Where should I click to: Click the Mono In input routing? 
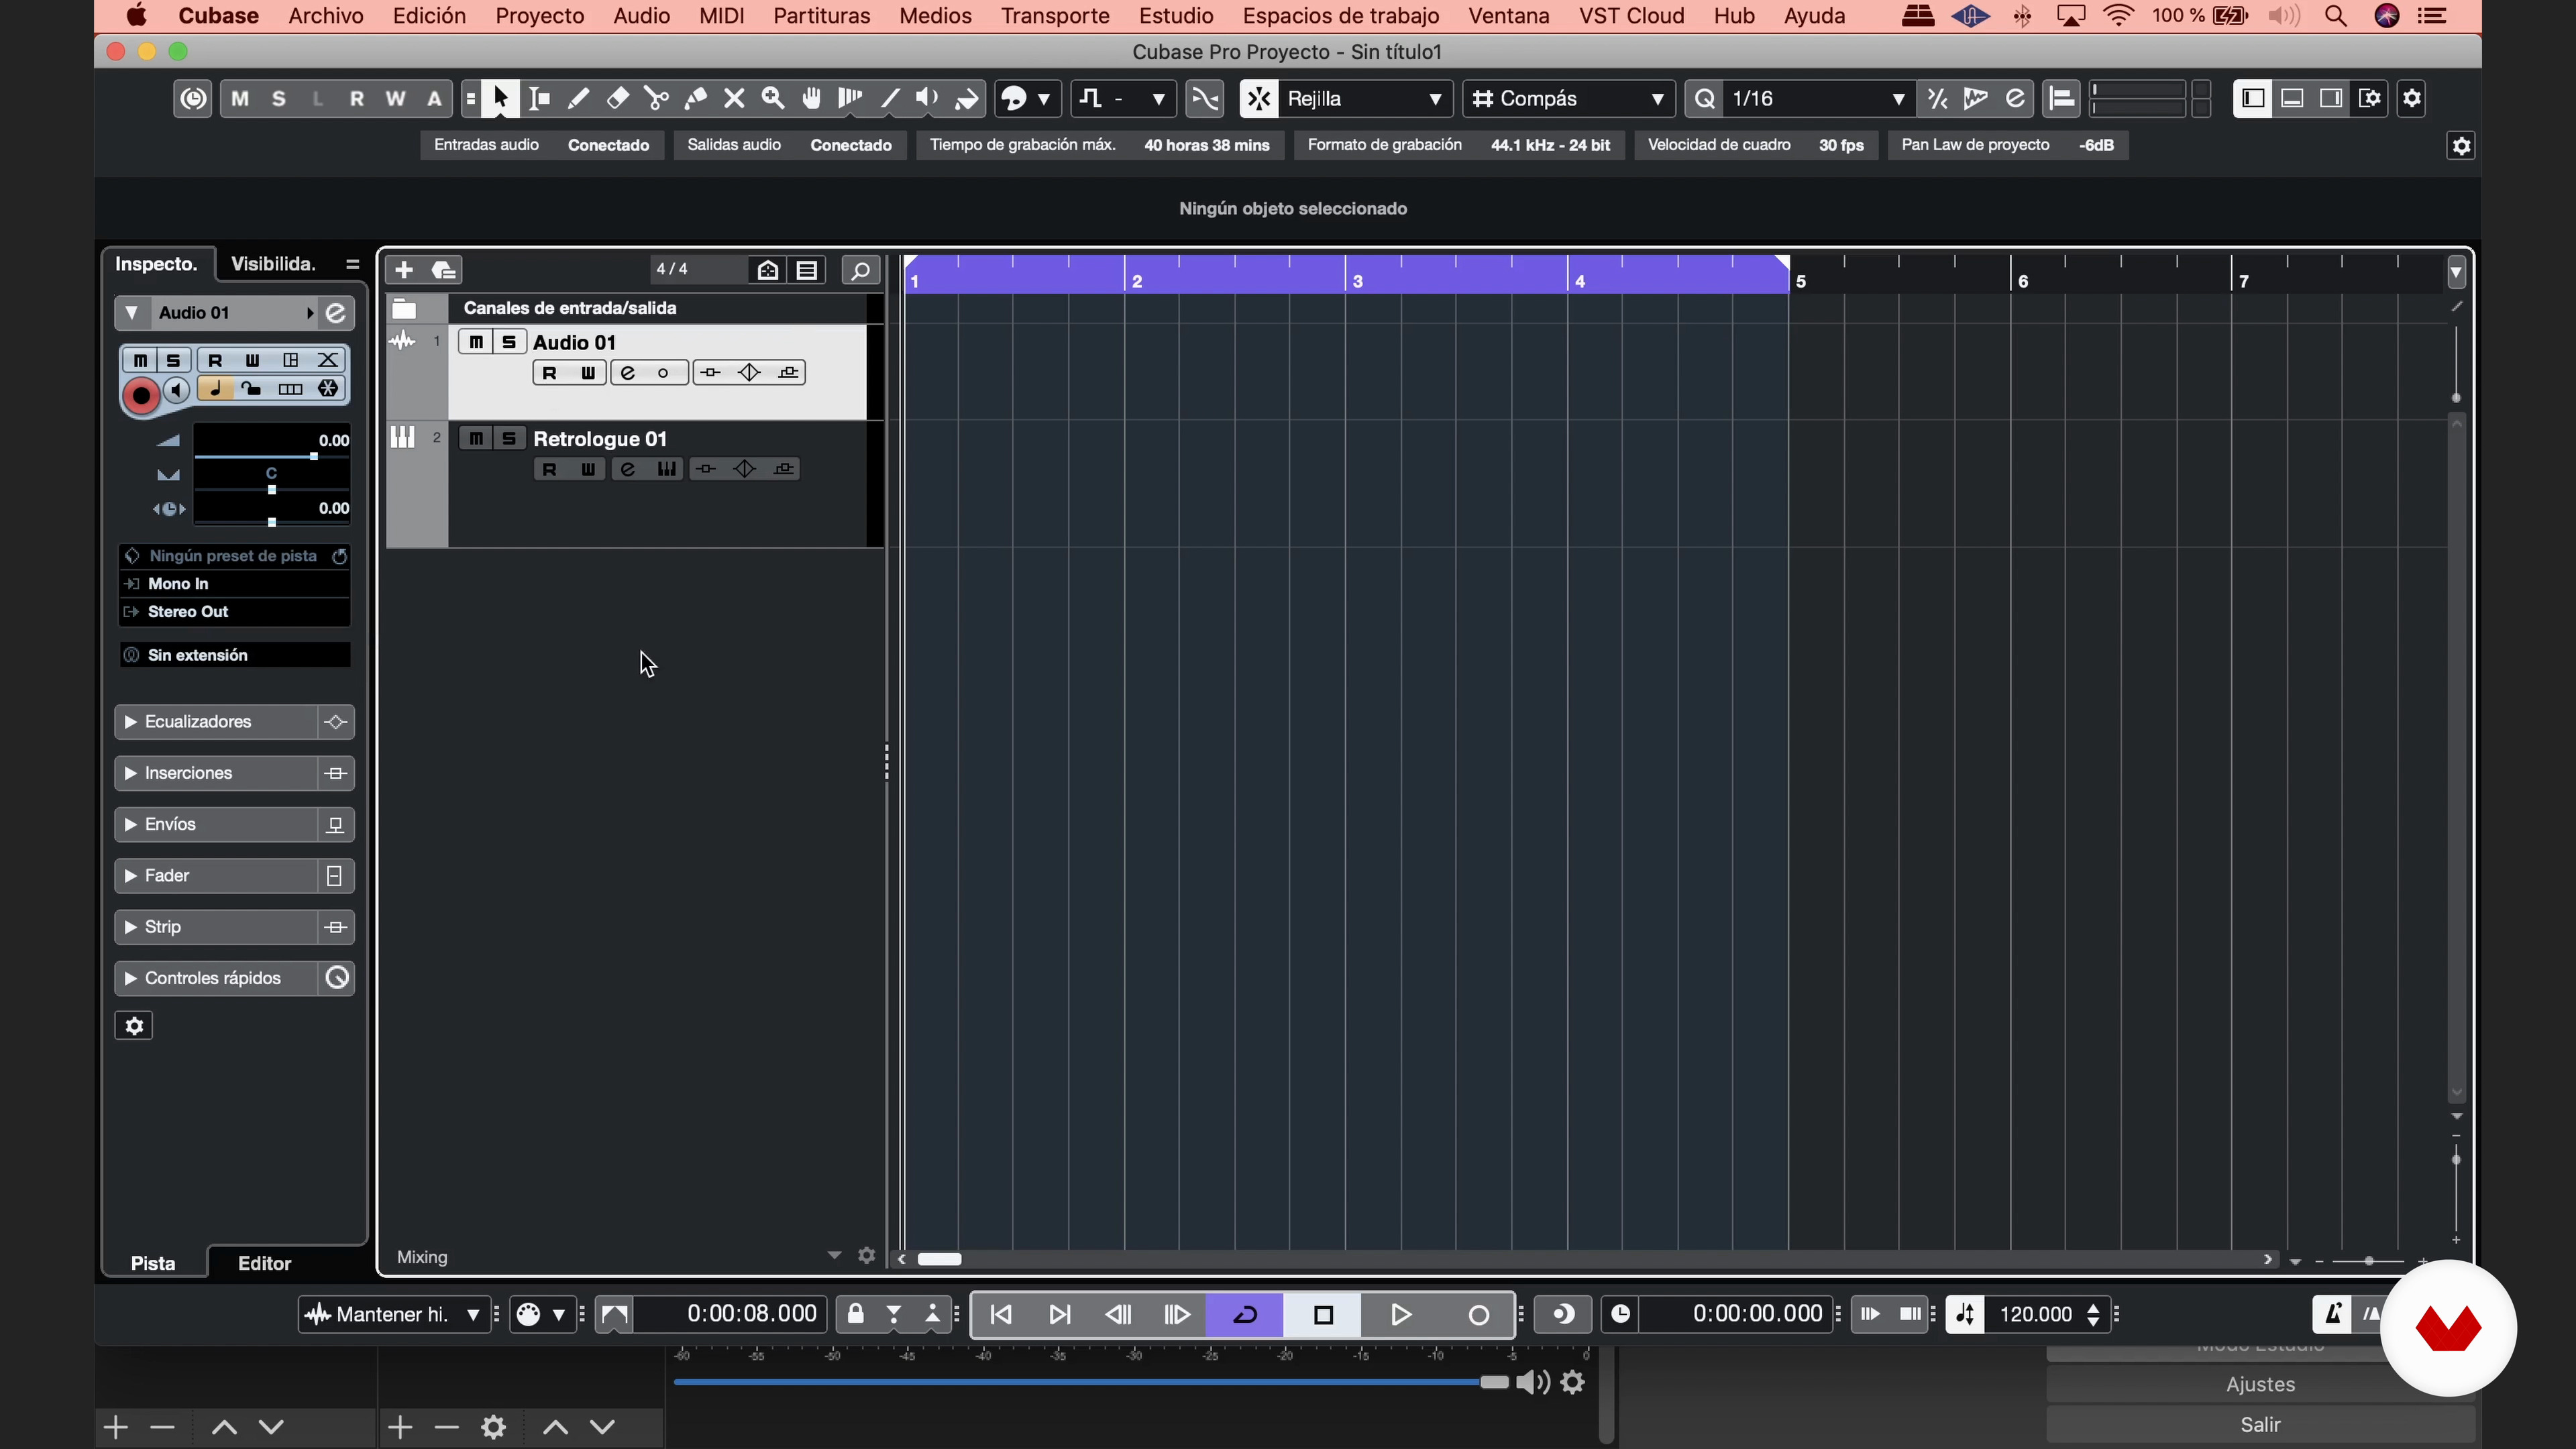[235, 584]
